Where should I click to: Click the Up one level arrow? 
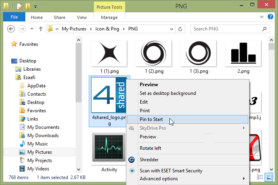[40, 29]
